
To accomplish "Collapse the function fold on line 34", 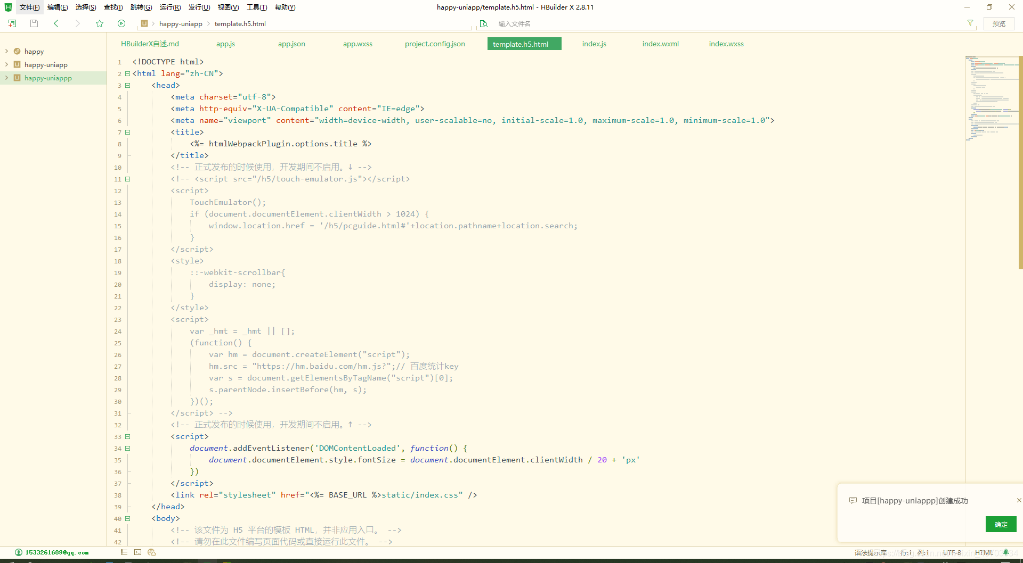I will tap(128, 448).
